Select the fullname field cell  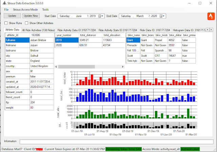(x=17, y=40)
